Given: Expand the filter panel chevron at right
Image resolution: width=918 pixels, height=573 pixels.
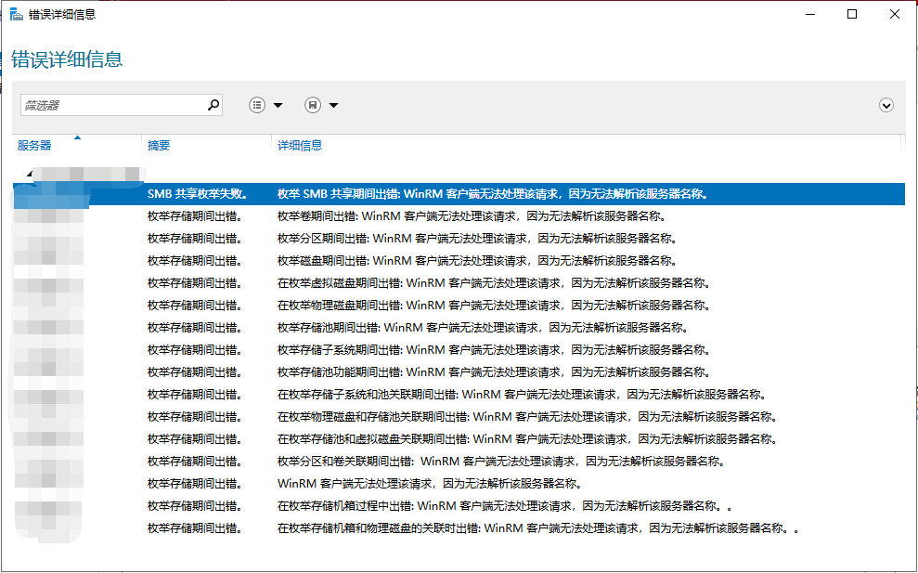Looking at the screenshot, I should pos(886,106).
